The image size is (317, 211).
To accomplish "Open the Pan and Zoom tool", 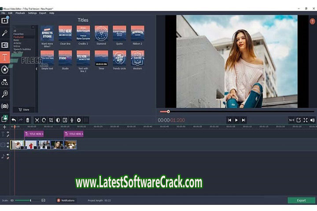I will pyautogui.click(x=5, y=94).
